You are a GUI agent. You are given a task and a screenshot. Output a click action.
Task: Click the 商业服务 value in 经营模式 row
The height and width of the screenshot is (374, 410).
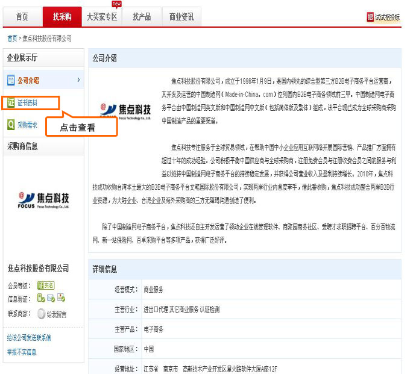tap(154, 289)
